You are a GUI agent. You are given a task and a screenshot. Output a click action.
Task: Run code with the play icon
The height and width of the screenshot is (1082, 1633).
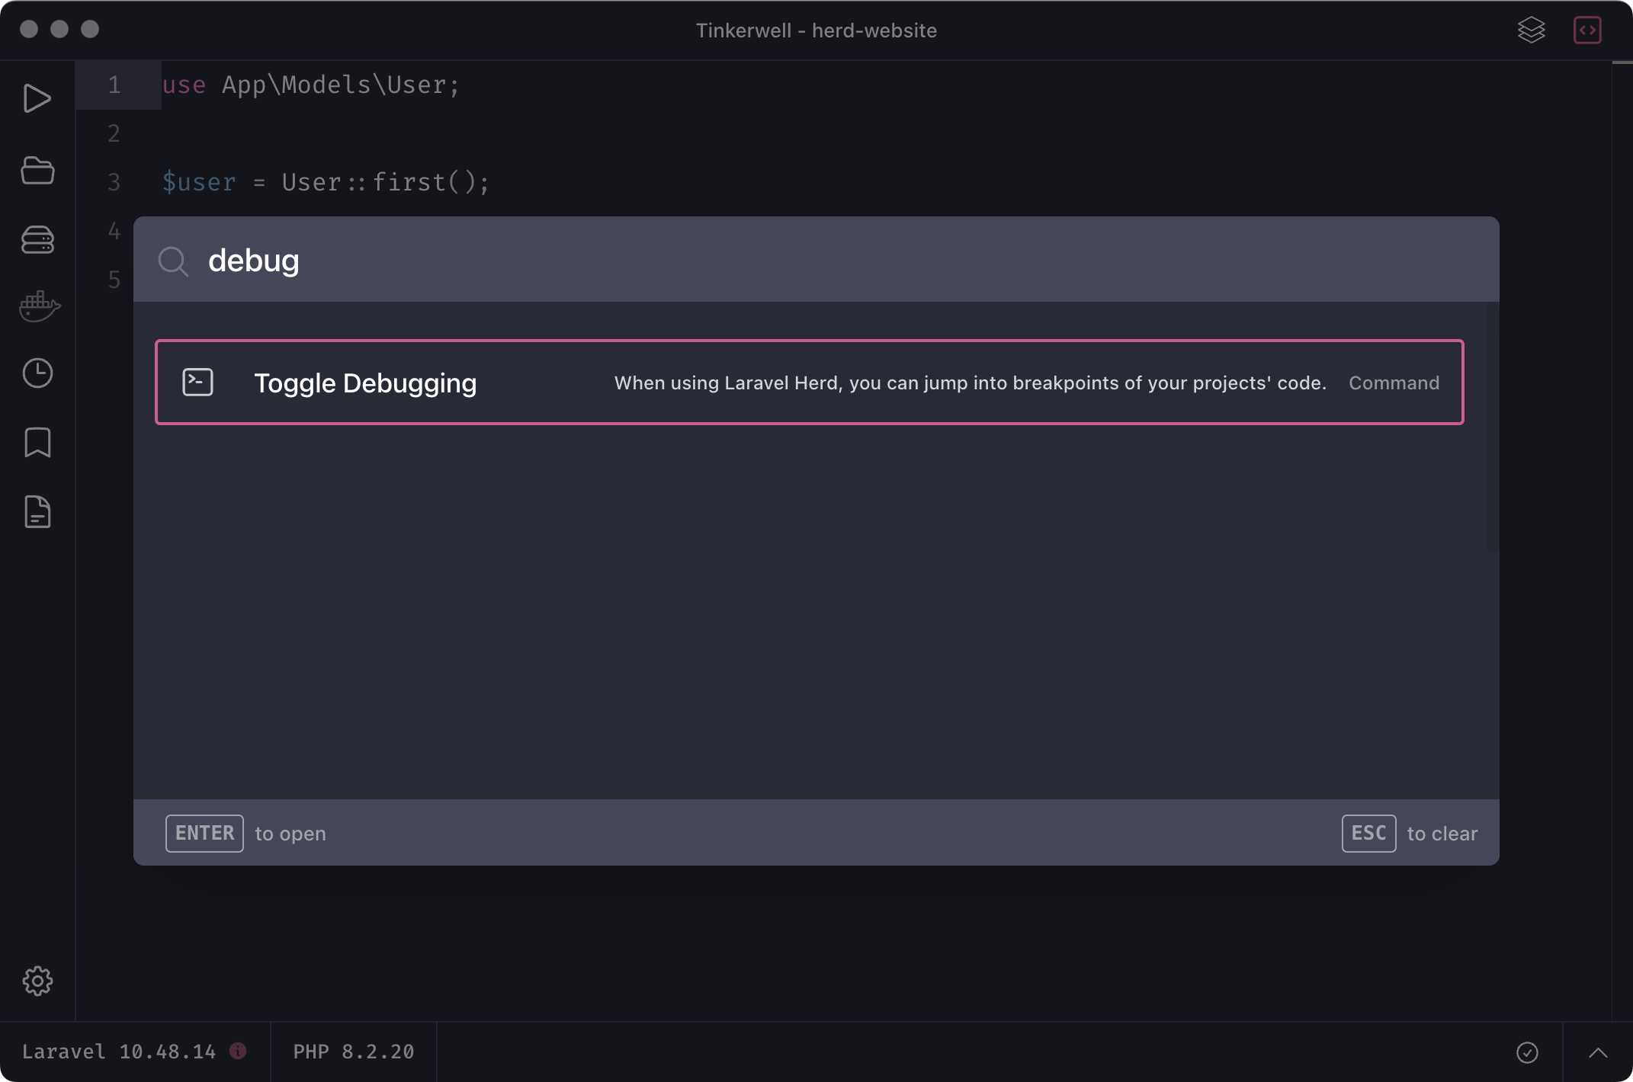37,98
